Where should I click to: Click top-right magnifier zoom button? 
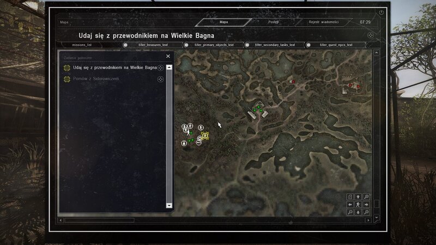[x=366, y=197]
